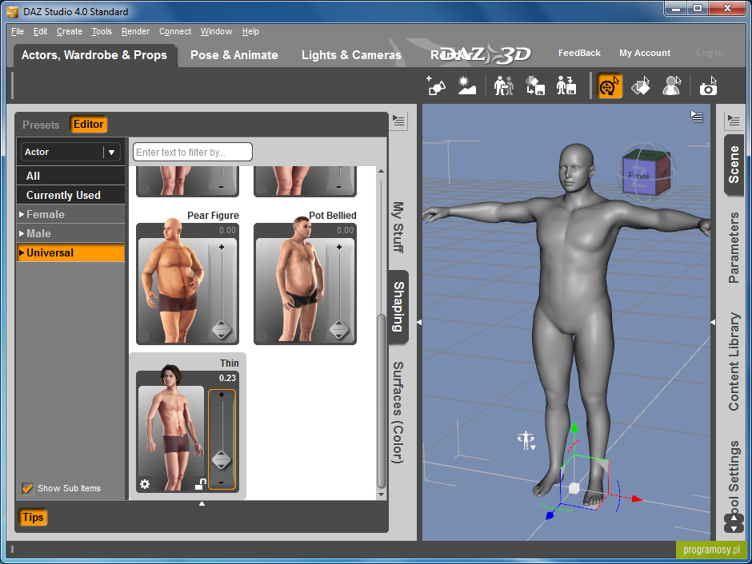
Task: Expand the tips area with bottom arrow
Action: click(x=202, y=503)
